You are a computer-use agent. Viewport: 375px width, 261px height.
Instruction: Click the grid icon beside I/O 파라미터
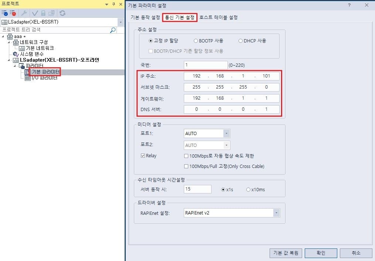28,78
